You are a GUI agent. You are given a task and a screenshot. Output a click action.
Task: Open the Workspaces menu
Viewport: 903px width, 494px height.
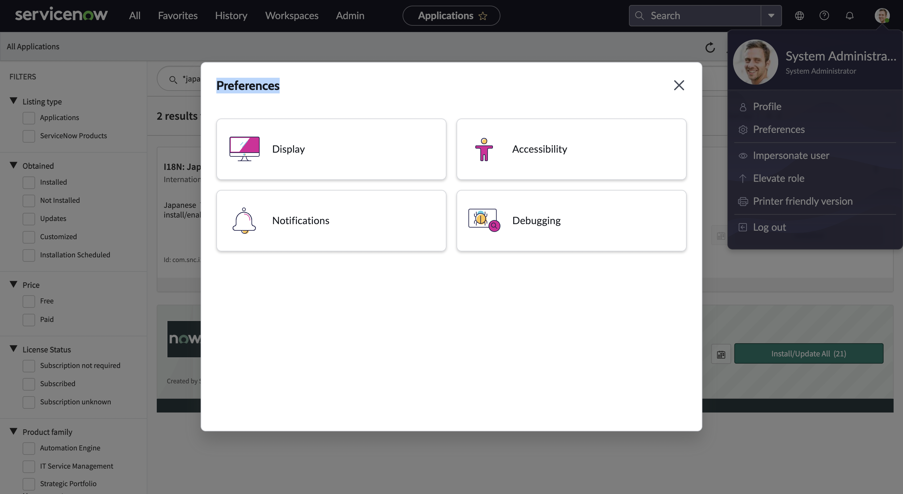tap(291, 16)
